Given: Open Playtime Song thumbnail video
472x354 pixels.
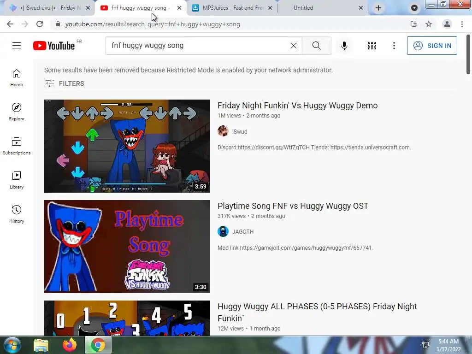Looking at the screenshot, I should pos(127,247).
